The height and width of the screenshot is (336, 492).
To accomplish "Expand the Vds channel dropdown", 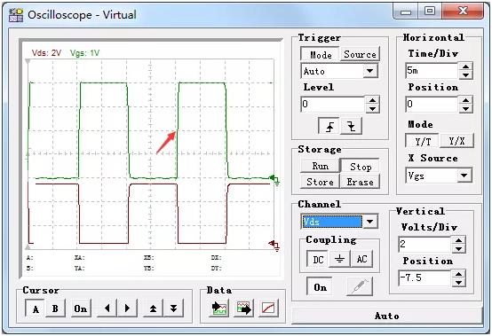I will [x=370, y=222].
